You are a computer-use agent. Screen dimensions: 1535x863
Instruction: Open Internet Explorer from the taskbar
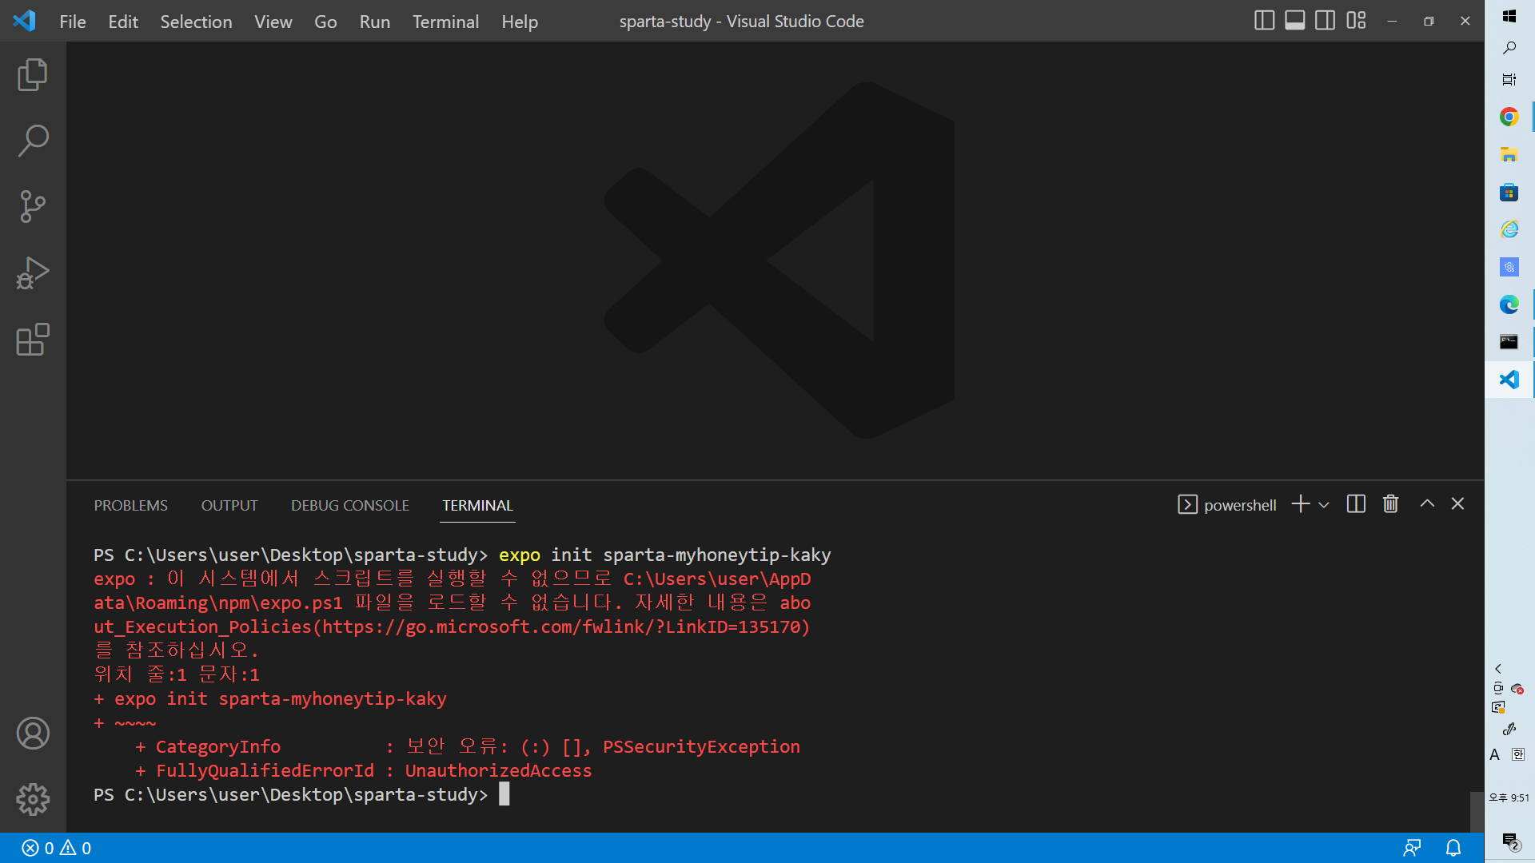tap(1509, 230)
